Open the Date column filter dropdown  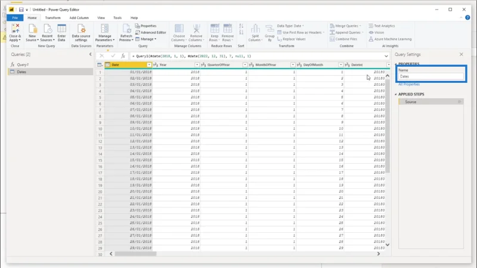point(149,65)
